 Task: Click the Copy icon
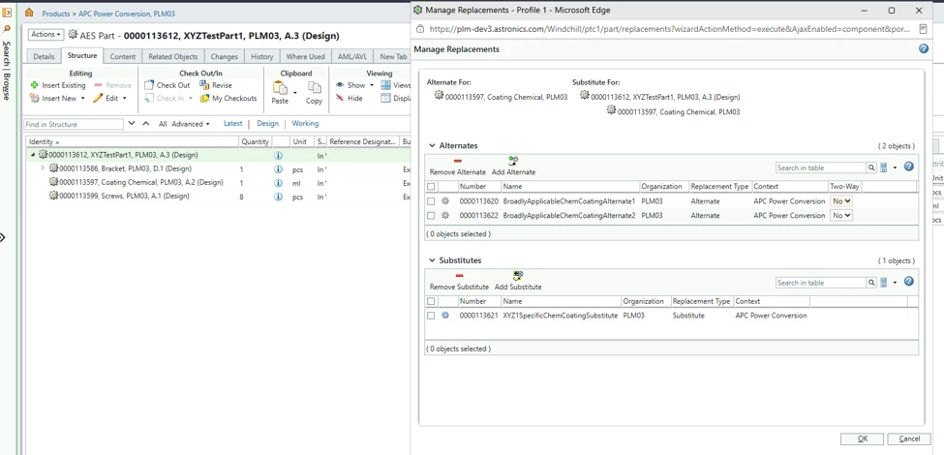314,88
